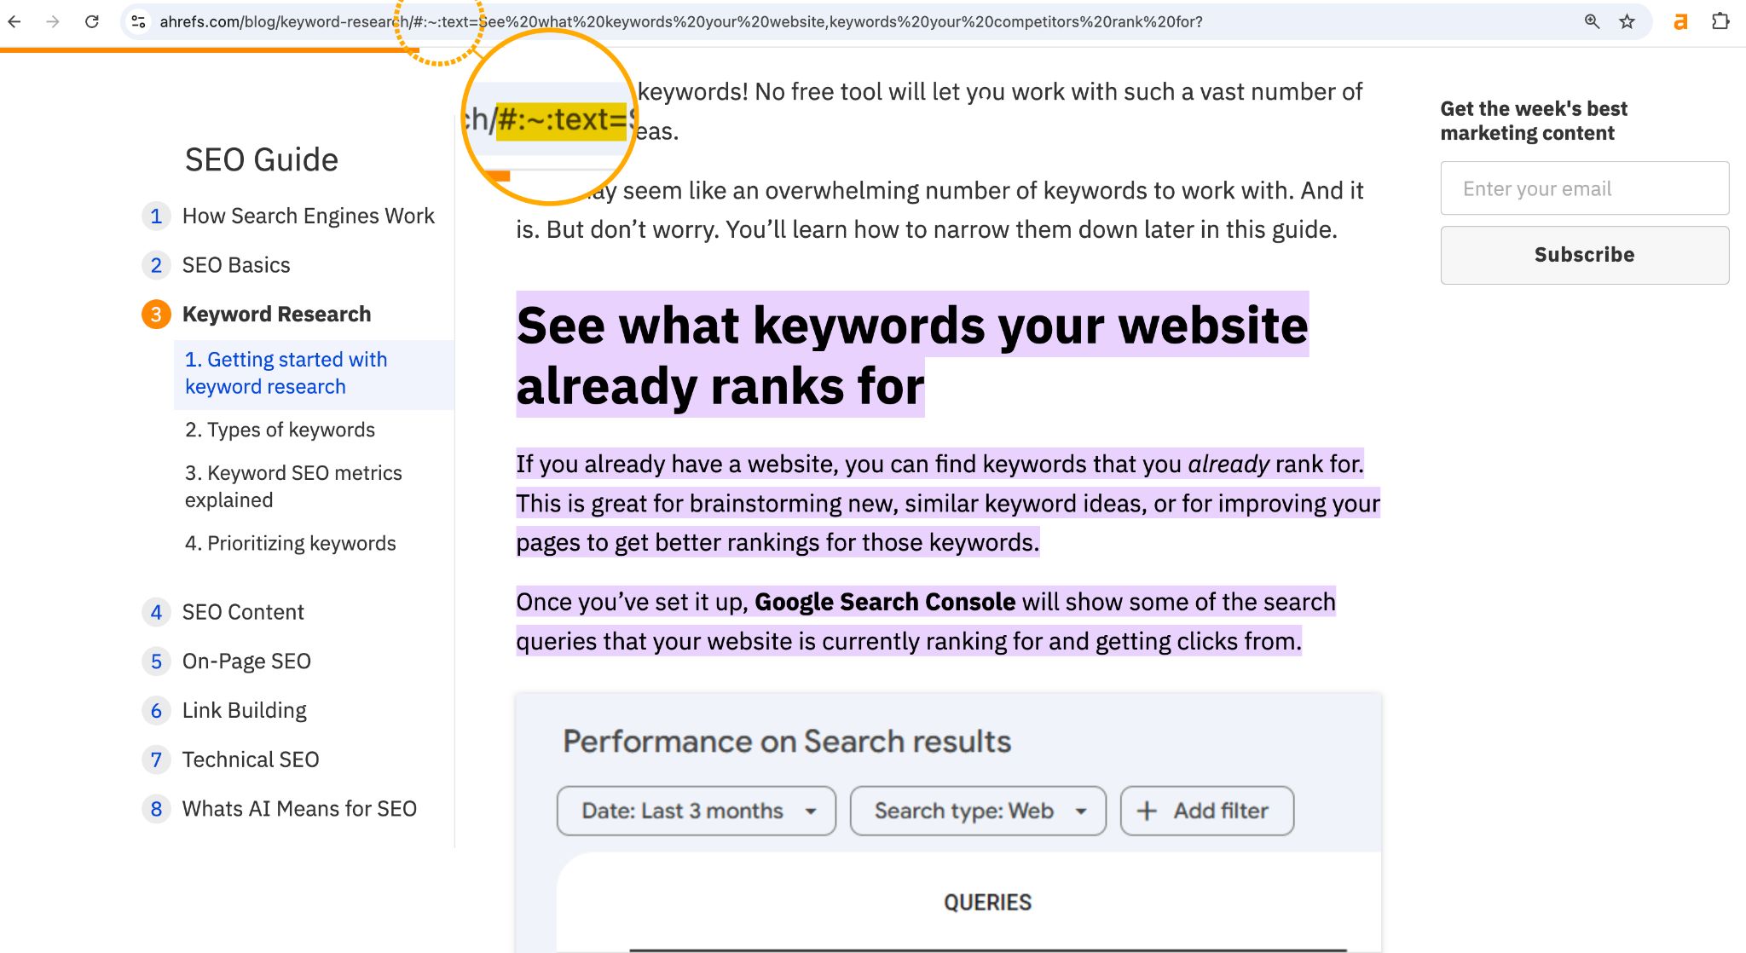The width and height of the screenshot is (1746, 953).
Task: Open "Types of keywords" in the sidebar
Action: [279, 430]
